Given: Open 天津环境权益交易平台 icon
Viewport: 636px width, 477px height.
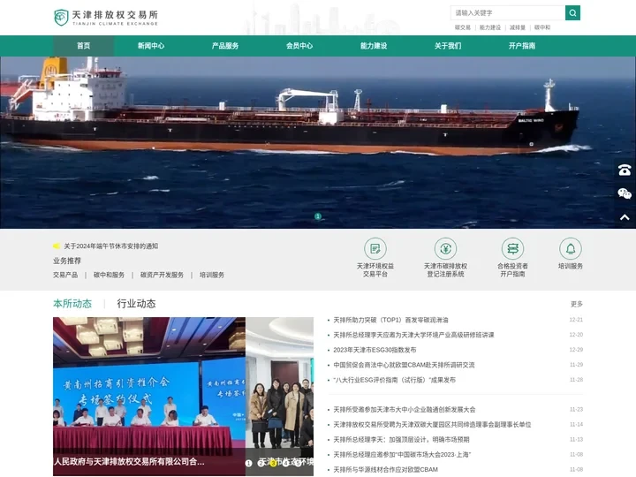Looking at the screenshot, I should point(375,248).
